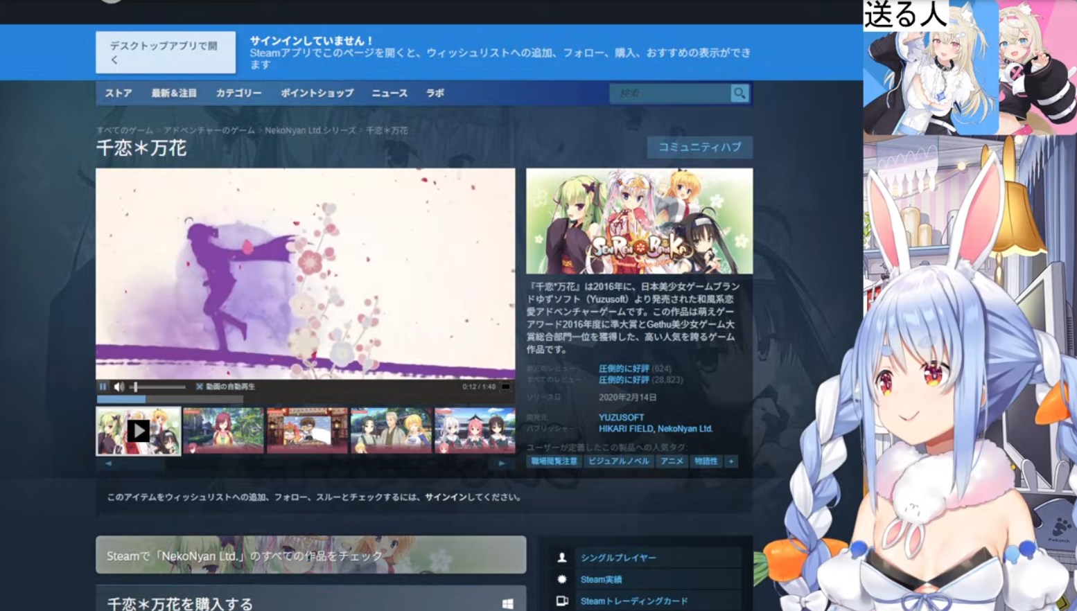Open the YUZUSOFT developer link
The image size is (1077, 611).
tap(621, 417)
